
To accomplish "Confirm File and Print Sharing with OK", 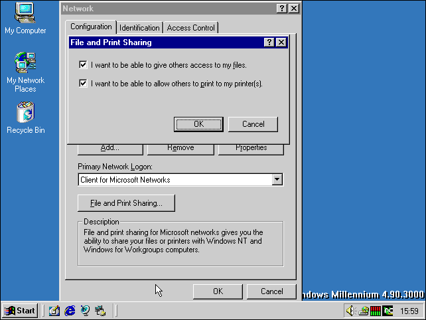I will pos(198,124).
